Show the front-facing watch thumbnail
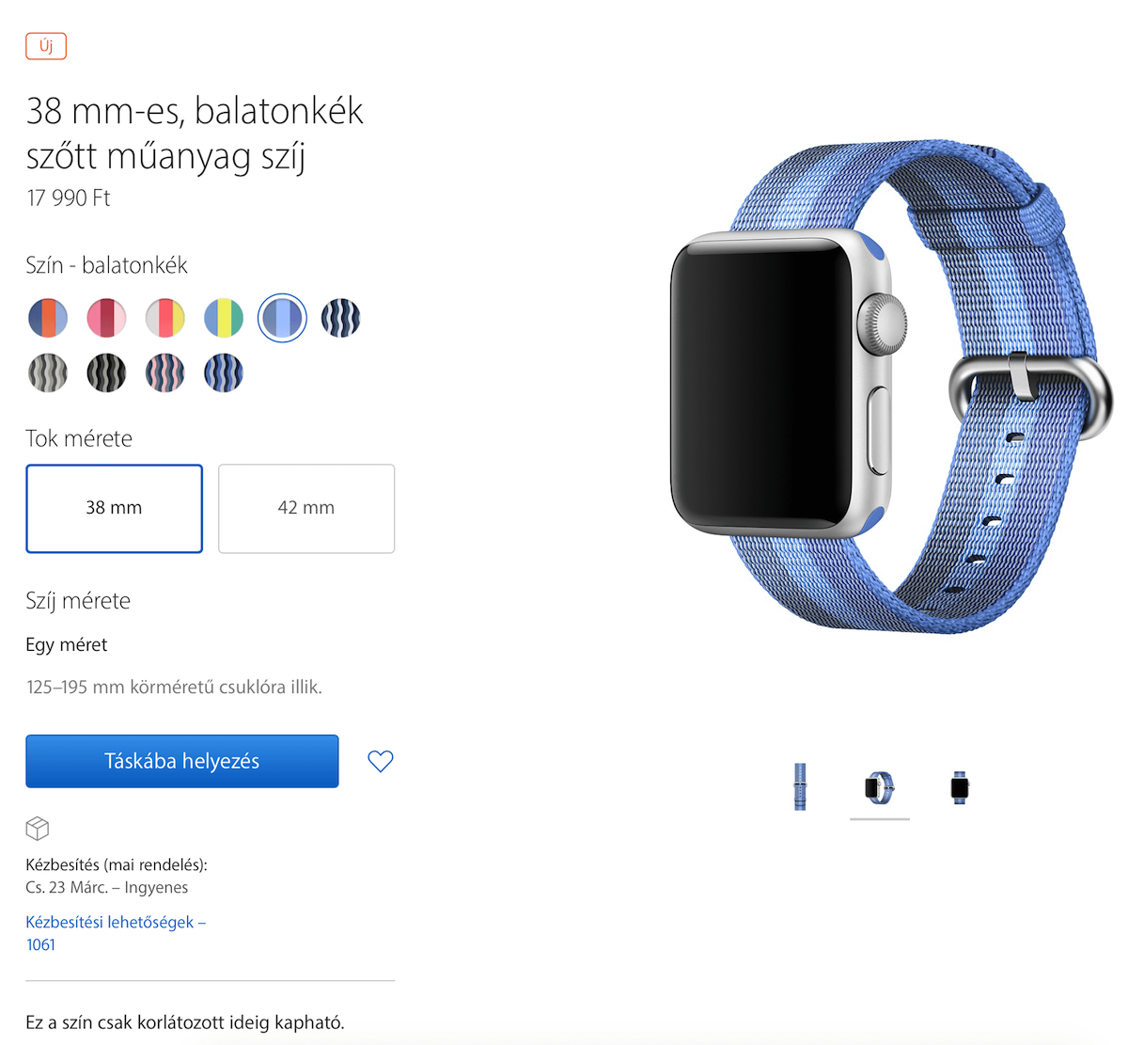The width and height of the screenshot is (1128, 1045). (x=959, y=787)
